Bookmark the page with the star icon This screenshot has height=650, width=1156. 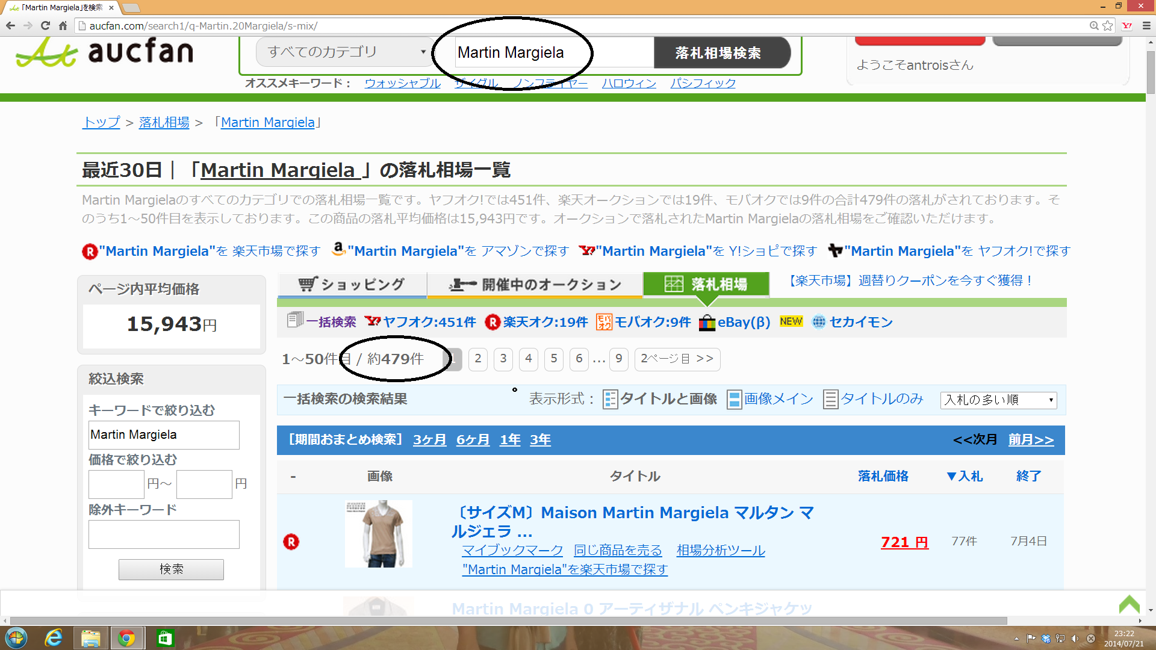click(1108, 26)
